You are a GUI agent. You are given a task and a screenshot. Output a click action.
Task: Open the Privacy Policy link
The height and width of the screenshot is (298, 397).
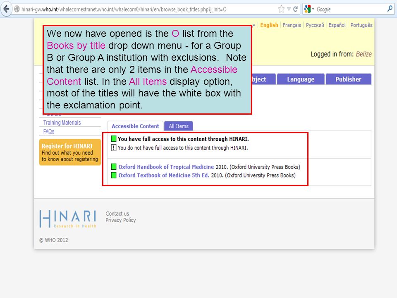[120, 220]
